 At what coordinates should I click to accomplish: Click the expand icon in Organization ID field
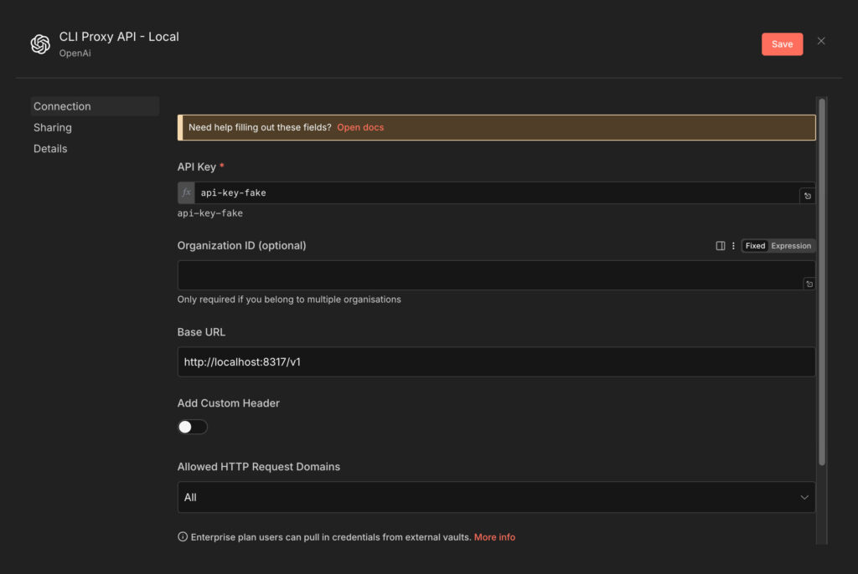tap(809, 284)
